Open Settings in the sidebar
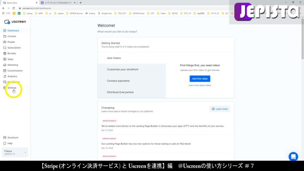Viewport: 304px width, 171px height. pyautogui.click(x=12, y=88)
